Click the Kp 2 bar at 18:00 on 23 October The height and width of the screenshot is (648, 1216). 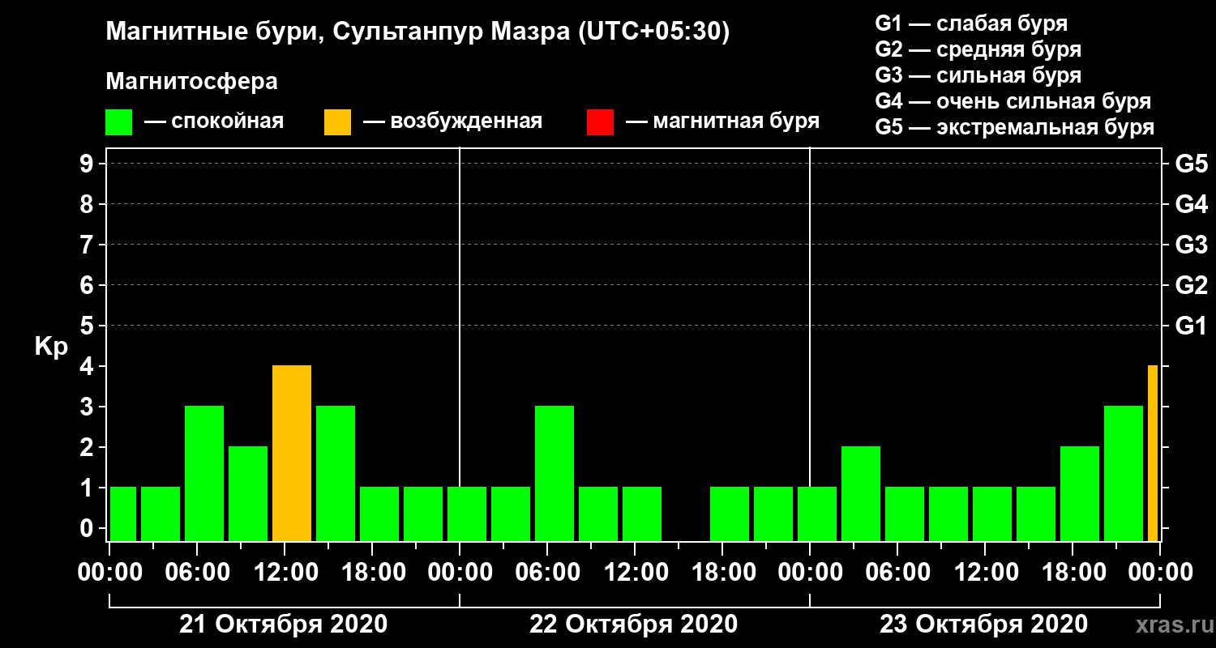[x=1080, y=494]
